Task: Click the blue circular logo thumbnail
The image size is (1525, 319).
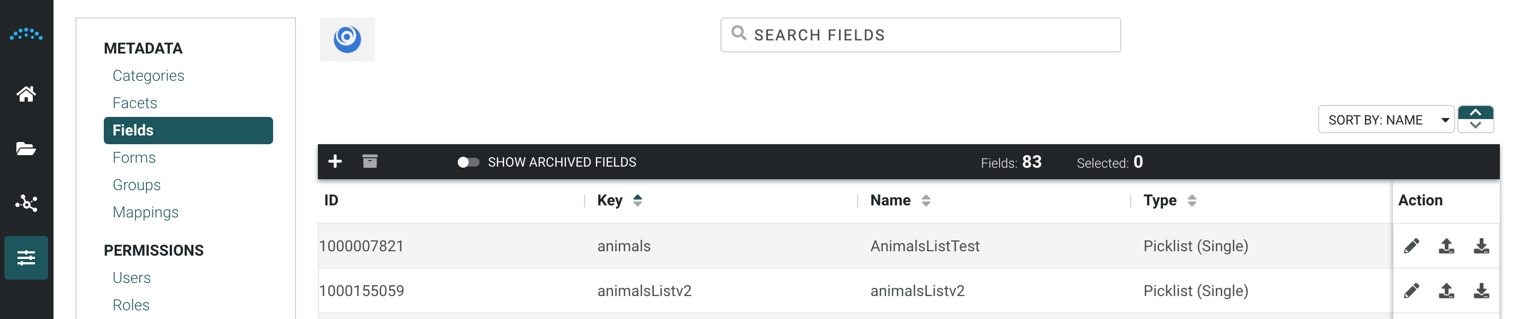Action: (347, 39)
